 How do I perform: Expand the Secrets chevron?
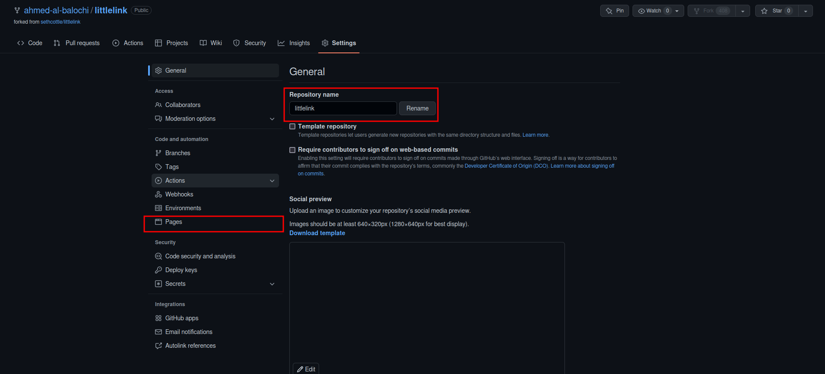272,284
